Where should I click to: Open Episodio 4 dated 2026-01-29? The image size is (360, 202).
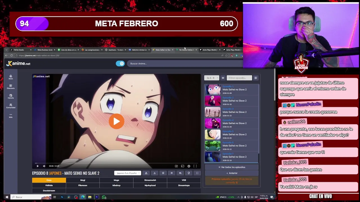point(231,123)
